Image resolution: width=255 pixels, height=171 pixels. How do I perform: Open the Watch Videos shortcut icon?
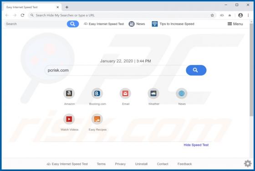pyautogui.click(x=69, y=119)
